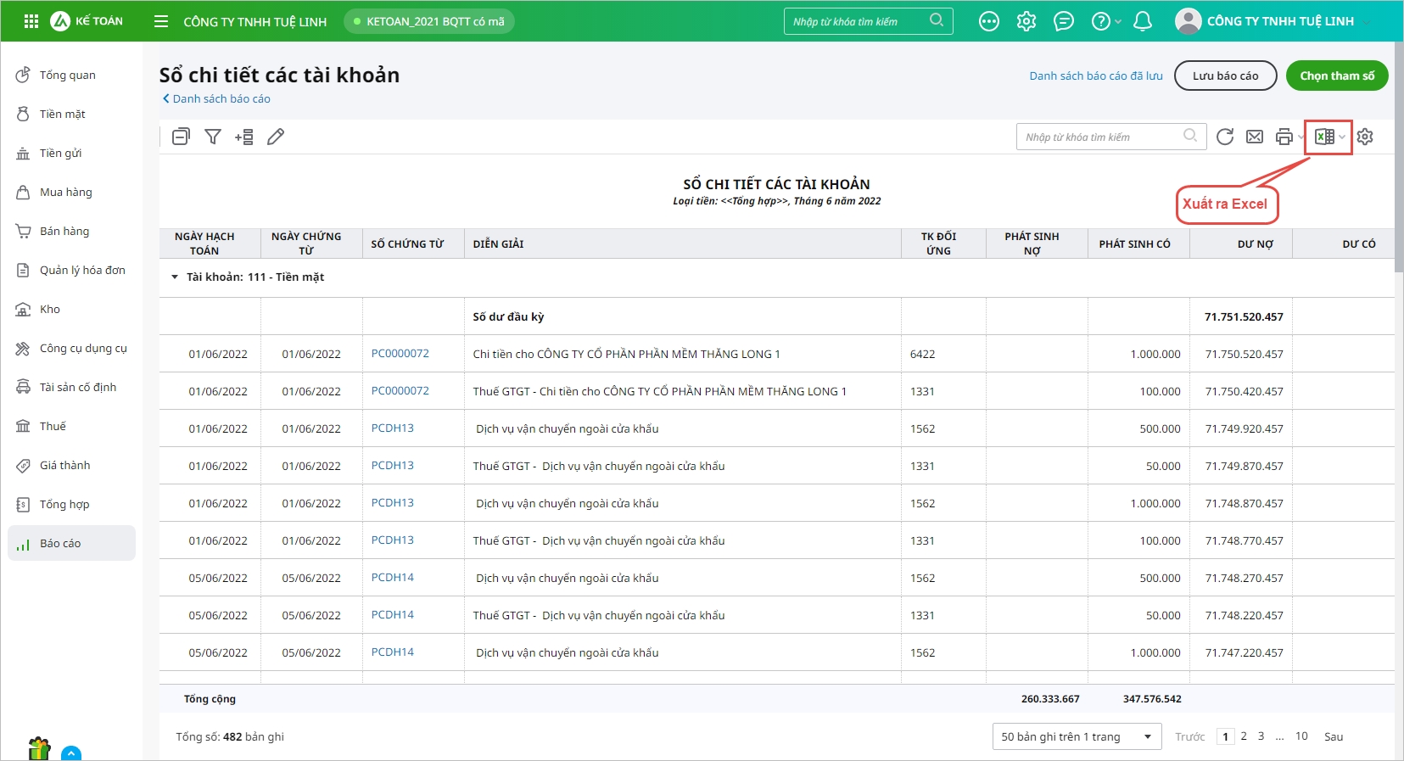Select Quản lý hóa đơn menu item
The height and width of the screenshot is (761, 1404).
point(82,271)
